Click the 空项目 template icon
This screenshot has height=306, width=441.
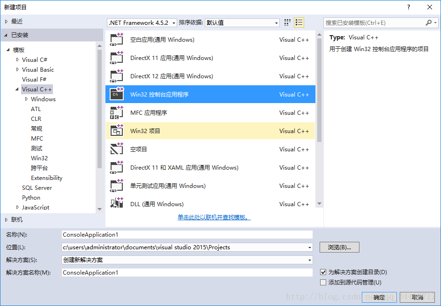tap(116, 149)
